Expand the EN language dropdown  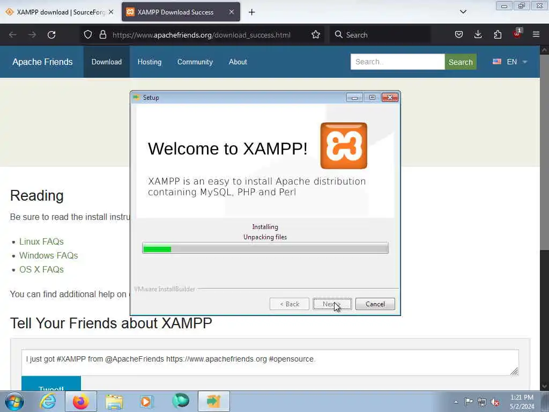[x=510, y=62]
